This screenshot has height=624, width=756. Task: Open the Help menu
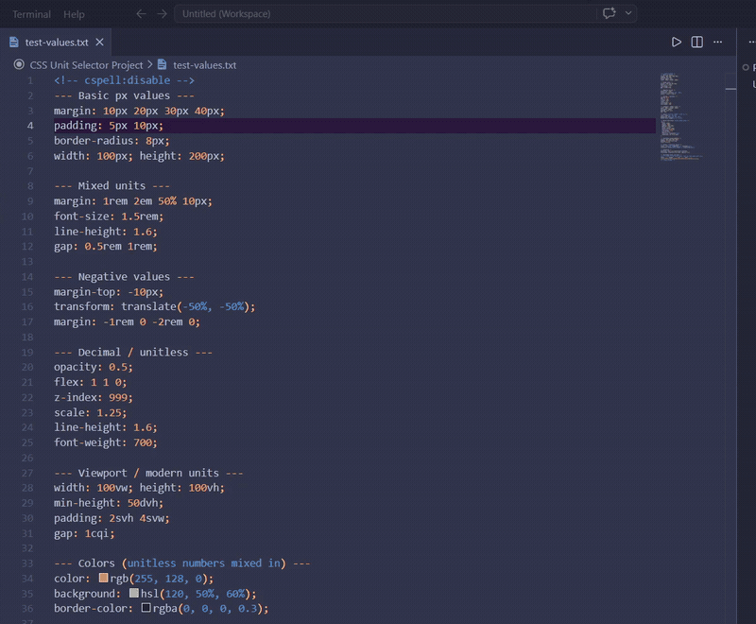pyautogui.click(x=74, y=14)
